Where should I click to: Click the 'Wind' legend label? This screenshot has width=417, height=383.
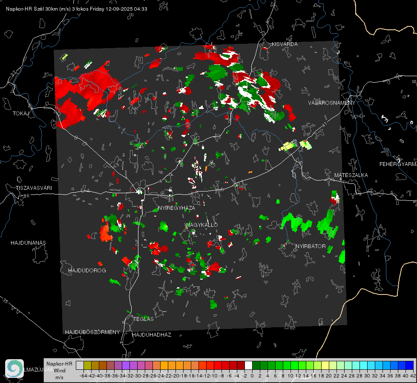coord(60,371)
